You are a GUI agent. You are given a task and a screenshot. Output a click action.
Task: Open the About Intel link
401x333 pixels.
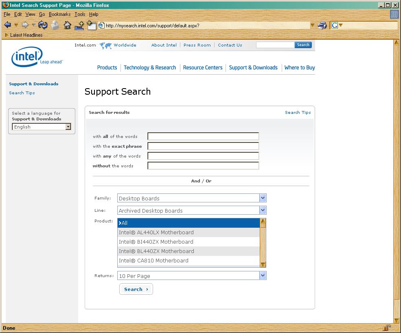[164, 45]
